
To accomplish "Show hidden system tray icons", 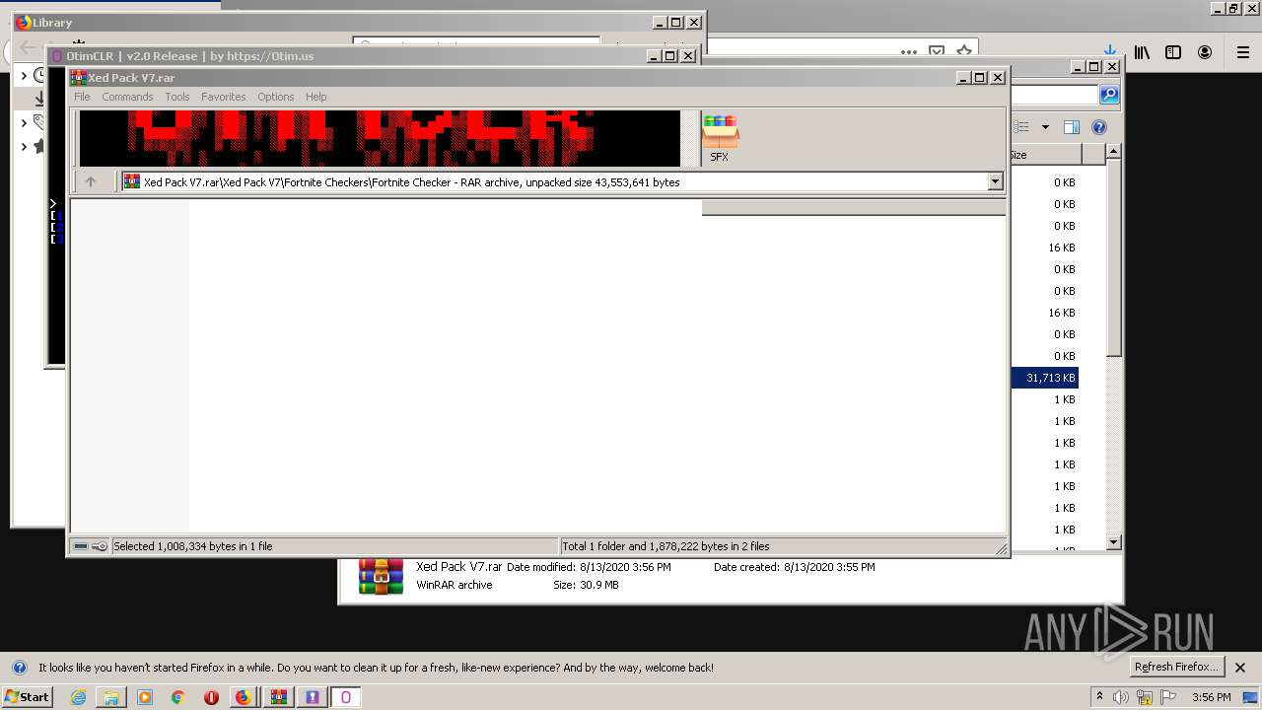I will (x=1099, y=697).
